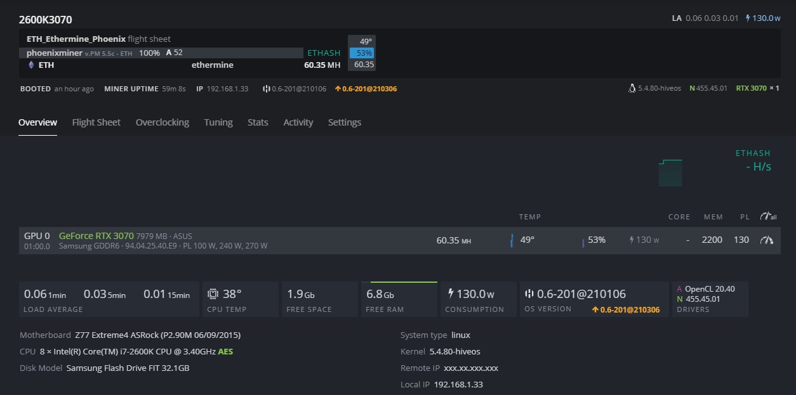796x395 pixels.
Task: Click the overclock-all speedometer icon
Action: point(768,216)
